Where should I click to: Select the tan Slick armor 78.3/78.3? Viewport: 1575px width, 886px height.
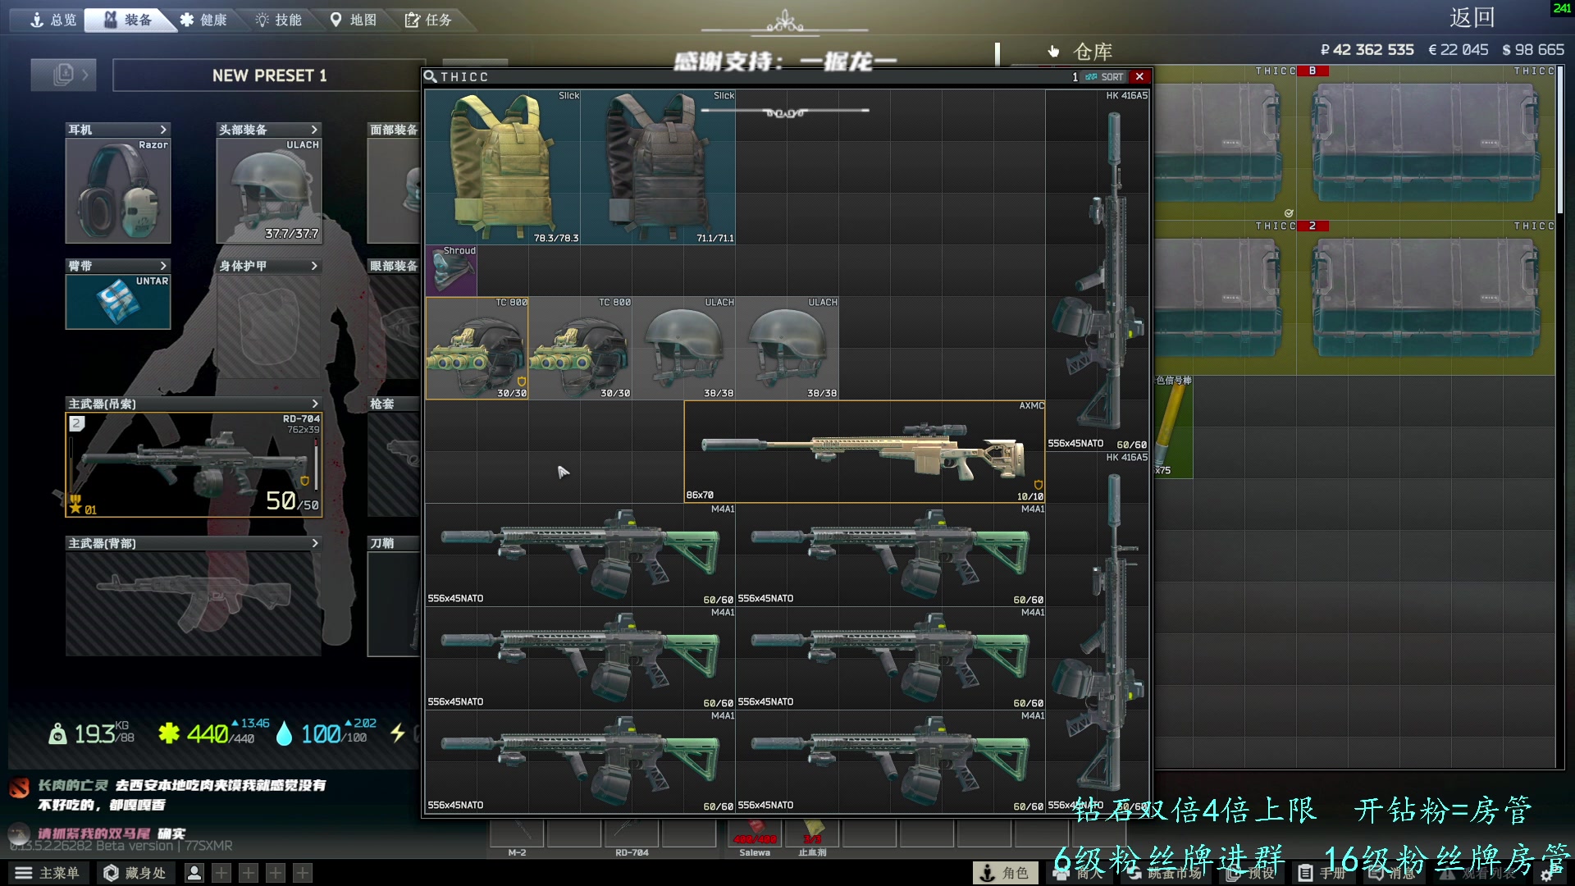(503, 167)
